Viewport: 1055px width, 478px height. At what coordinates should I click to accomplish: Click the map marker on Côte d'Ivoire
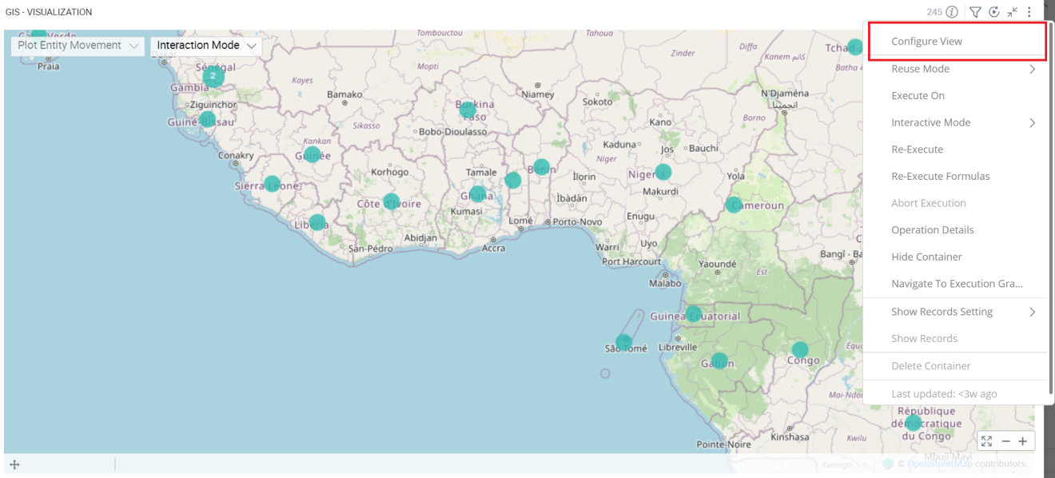pos(392,201)
